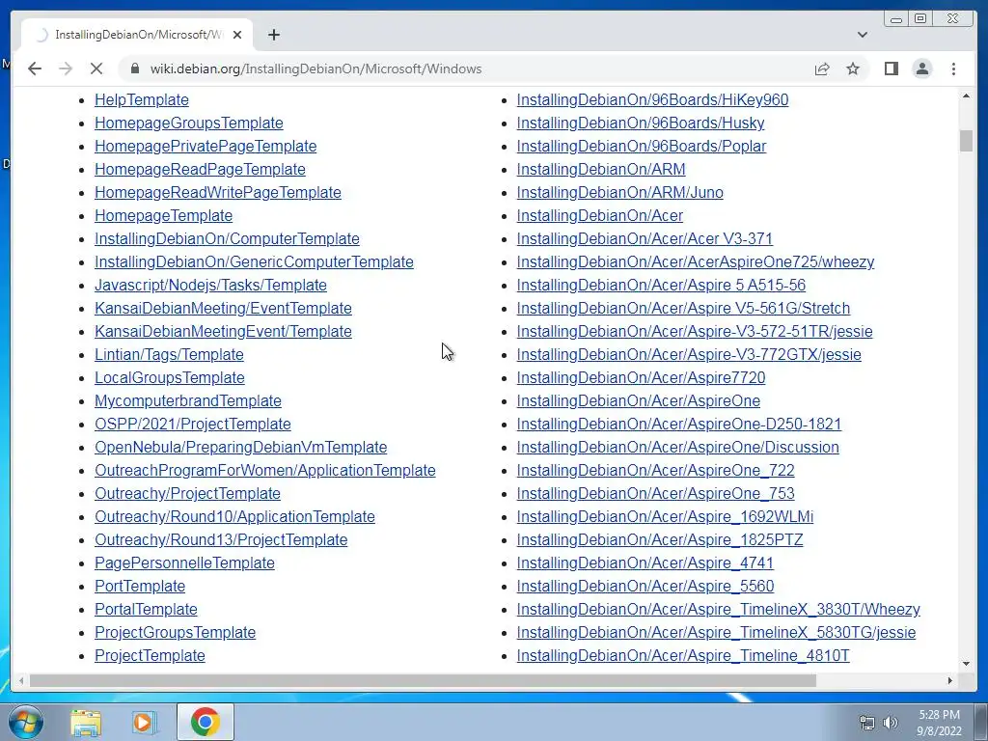Launch Windows Media Player from taskbar
Image resolution: width=988 pixels, height=741 pixels.
[145, 722]
